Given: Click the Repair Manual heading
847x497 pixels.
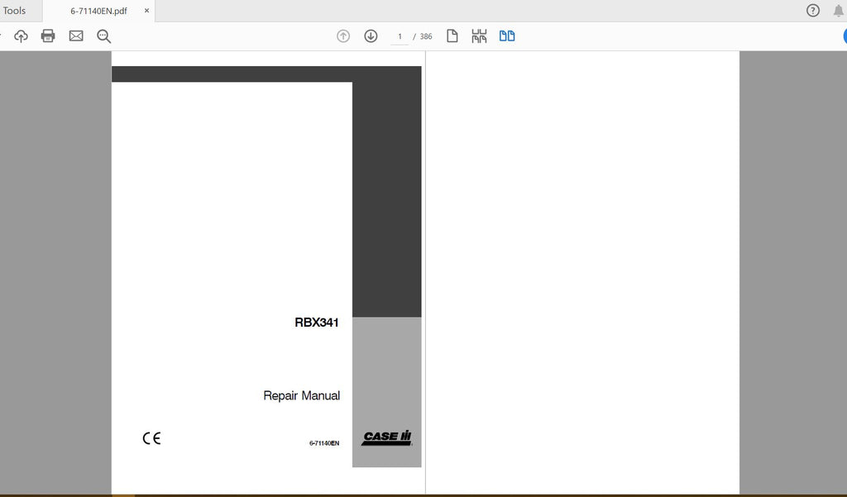Looking at the screenshot, I should coord(301,395).
